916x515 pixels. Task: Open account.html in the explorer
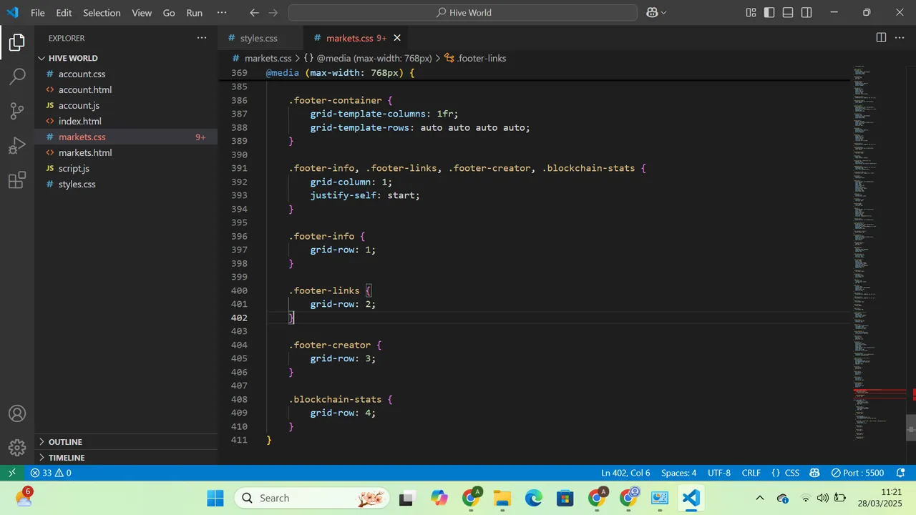[x=126, y=89]
